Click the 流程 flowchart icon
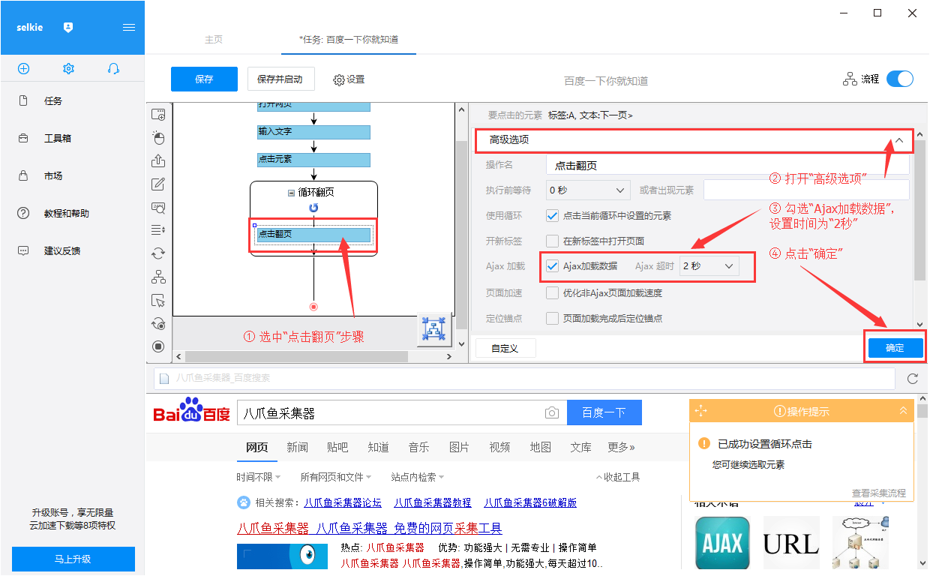 [850, 79]
